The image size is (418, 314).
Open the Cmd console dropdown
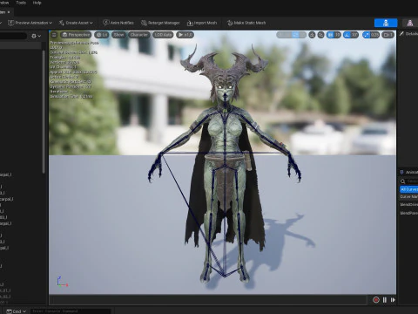17,311
